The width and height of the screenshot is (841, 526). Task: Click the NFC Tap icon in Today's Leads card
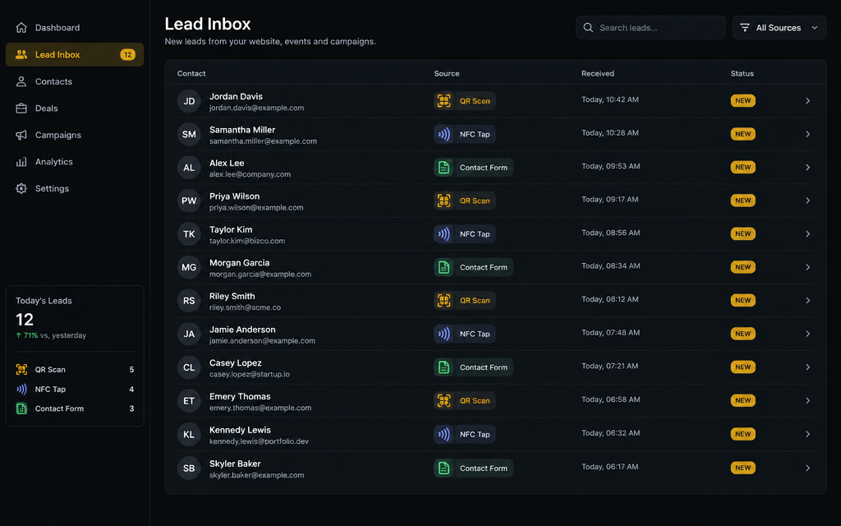tap(21, 389)
